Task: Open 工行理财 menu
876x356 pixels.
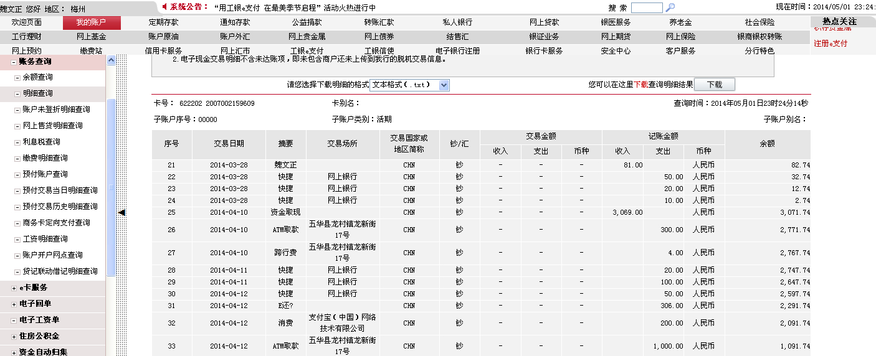Action: 27,37
